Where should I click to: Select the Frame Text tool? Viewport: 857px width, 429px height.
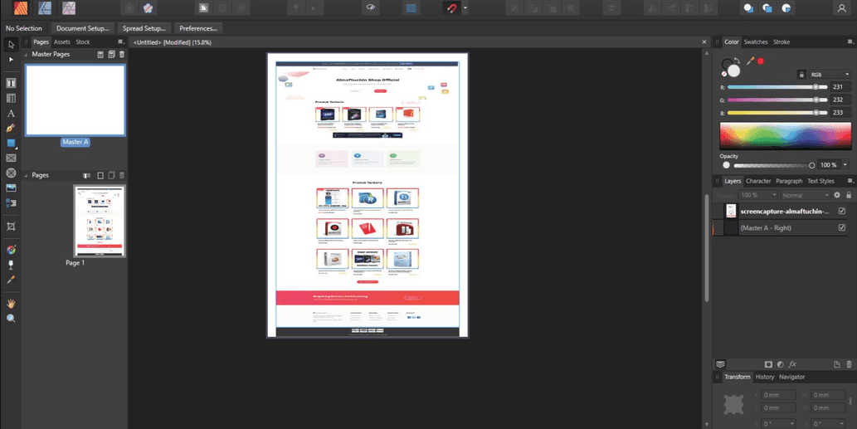tap(11, 83)
